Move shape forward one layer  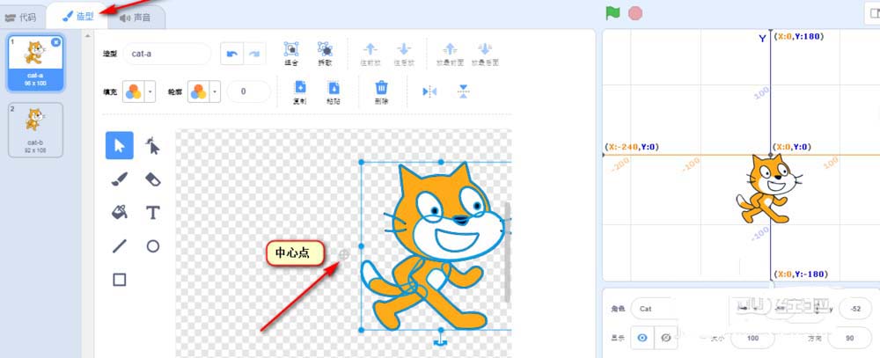[371, 54]
